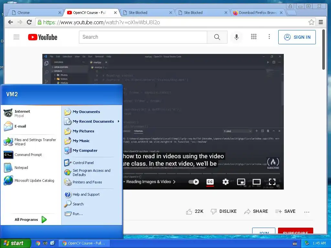Click the freeCodeCamp SUBSCRIBE watermark on video

coord(273,163)
